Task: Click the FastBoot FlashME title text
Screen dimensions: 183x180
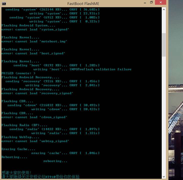Action: tap(83, 3)
